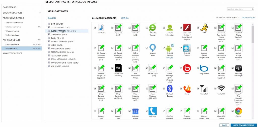Select the Amazon Alexa icon
Viewport: 258px width, 127px height.
[x=153, y=48]
